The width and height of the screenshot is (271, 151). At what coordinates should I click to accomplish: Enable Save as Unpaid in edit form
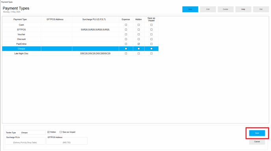pos(61,132)
